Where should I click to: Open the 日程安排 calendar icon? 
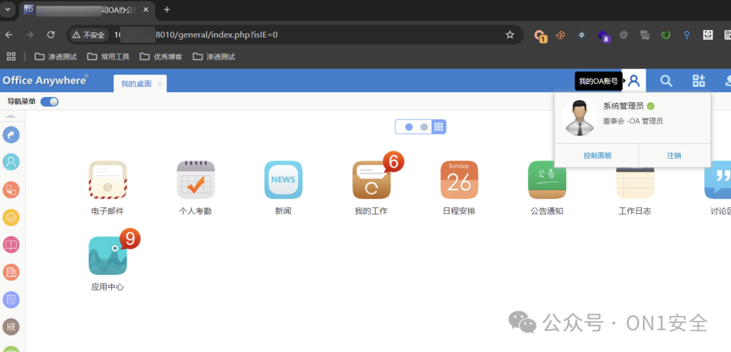pyautogui.click(x=459, y=180)
